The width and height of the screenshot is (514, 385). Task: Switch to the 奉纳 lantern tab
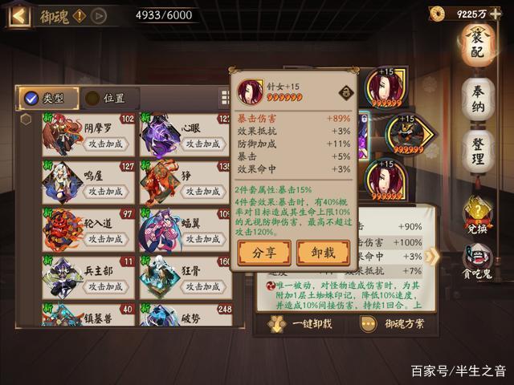[478, 99]
